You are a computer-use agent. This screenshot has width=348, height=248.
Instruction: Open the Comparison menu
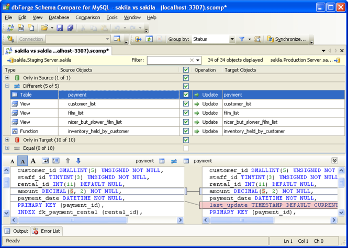point(88,18)
